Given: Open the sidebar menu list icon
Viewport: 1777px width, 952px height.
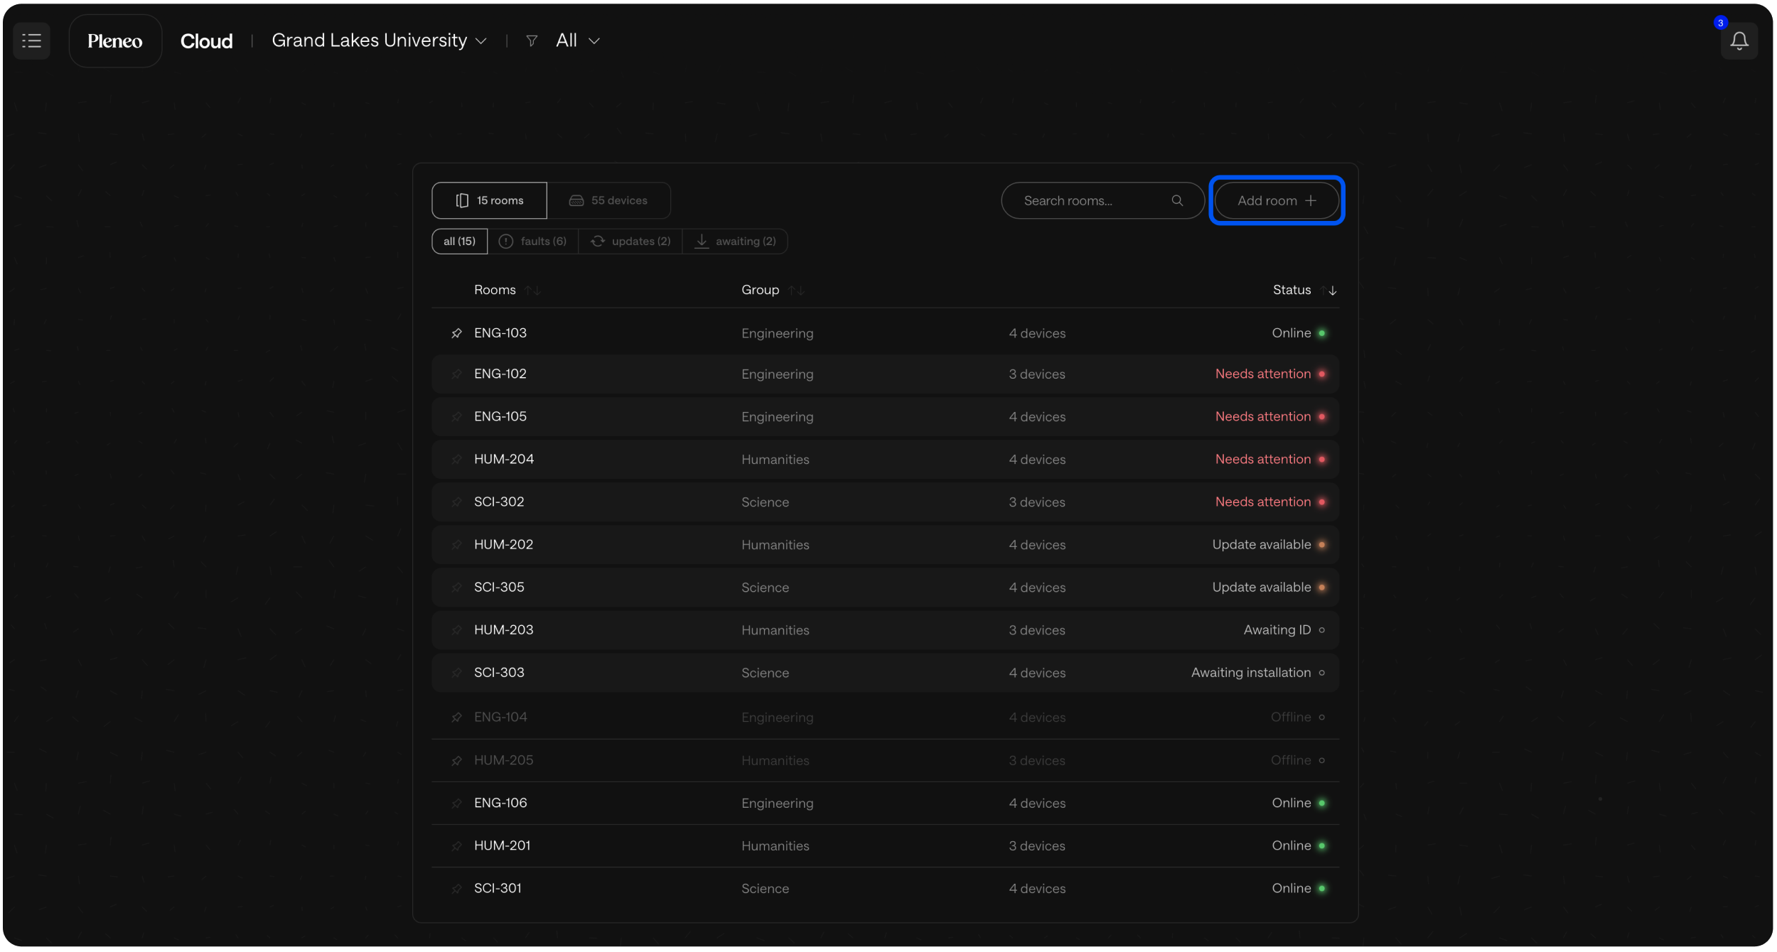Looking at the screenshot, I should [31, 40].
